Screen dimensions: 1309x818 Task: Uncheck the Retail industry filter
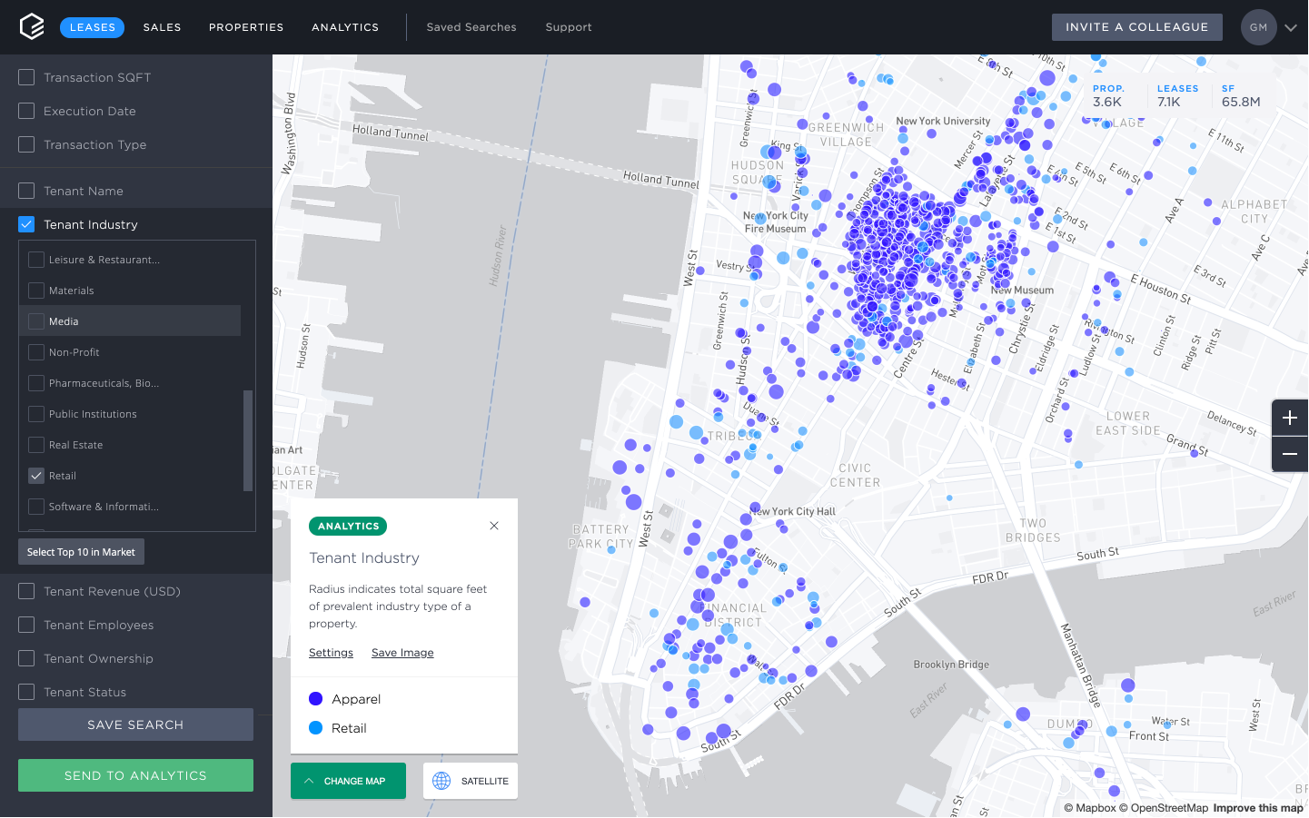[x=36, y=475]
